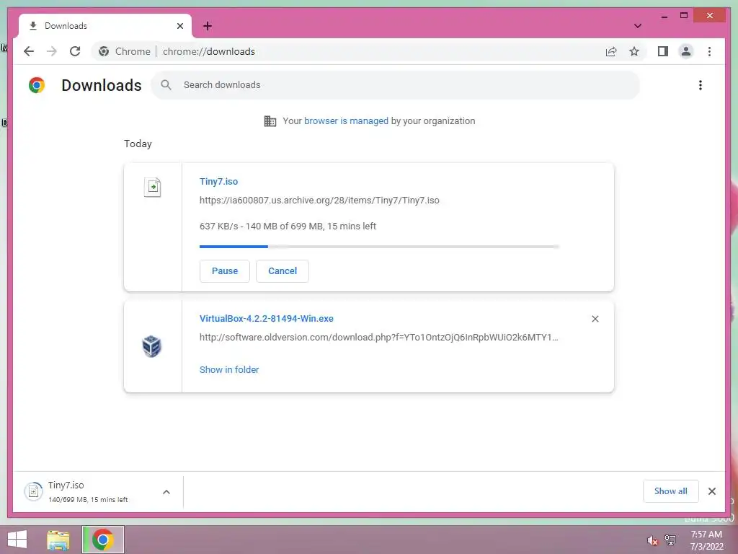Open the browser is managed link
738x554 pixels.
(346, 120)
